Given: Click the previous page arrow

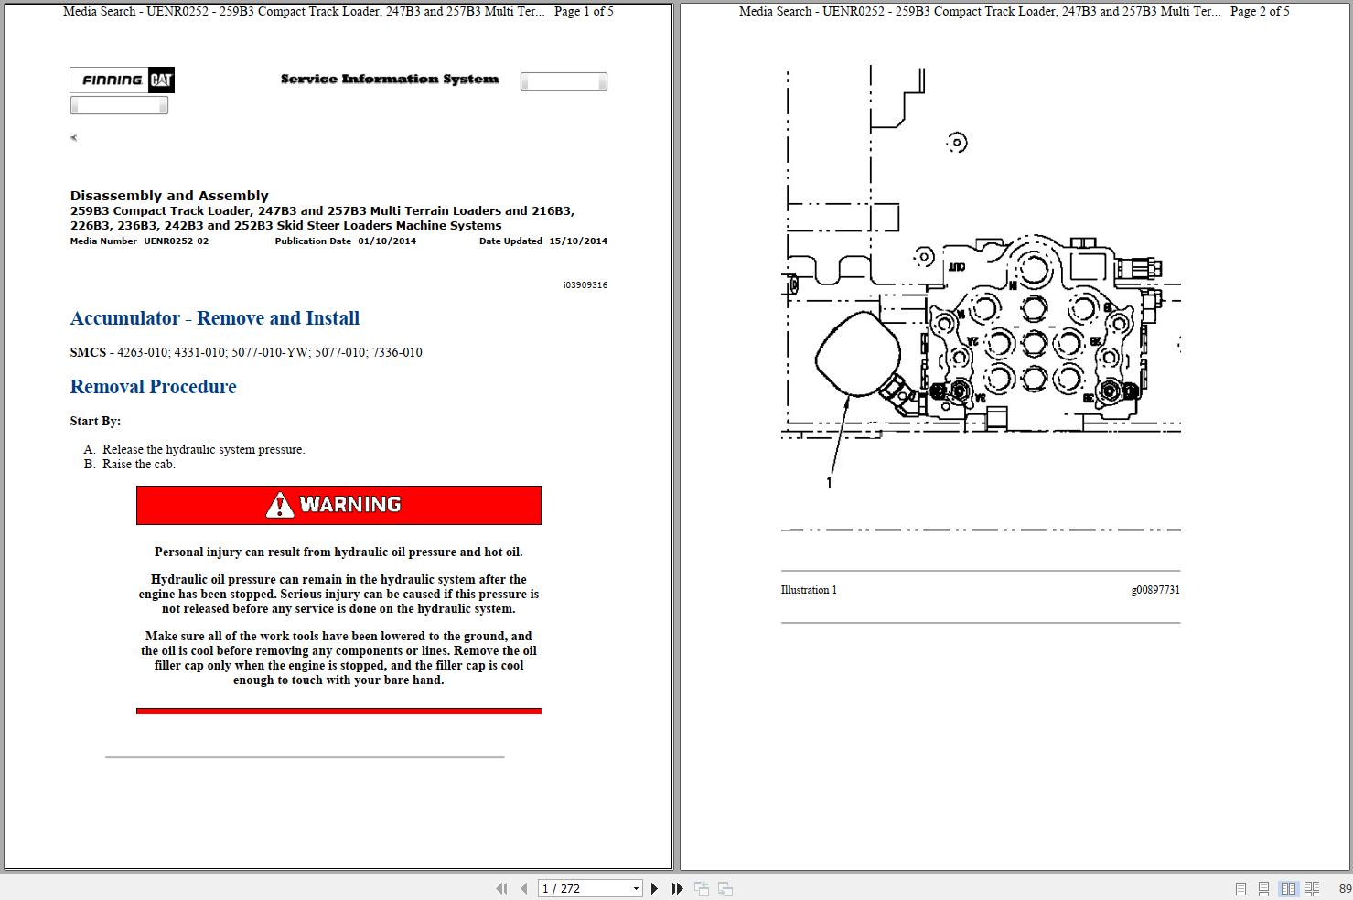Looking at the screenshot, I should pyautogui.click(x=521, y=888).
